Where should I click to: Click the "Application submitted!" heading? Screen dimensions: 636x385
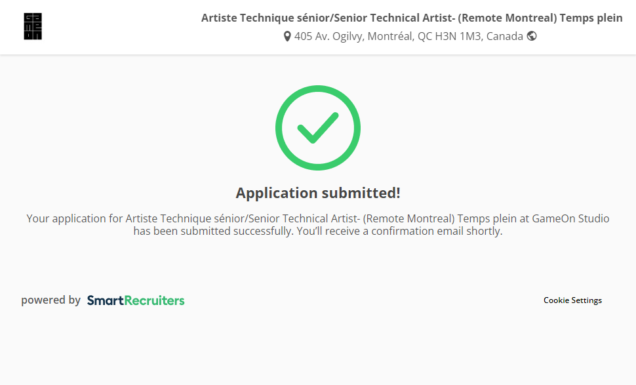click(318, 193)
